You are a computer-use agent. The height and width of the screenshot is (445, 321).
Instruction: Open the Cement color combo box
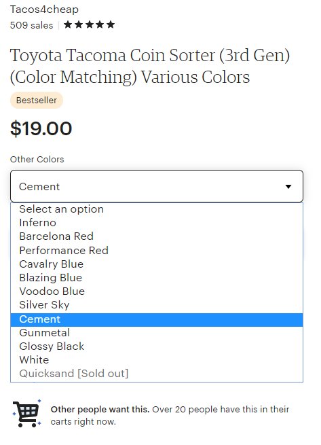pyautogui.click(x=157, y=186)
